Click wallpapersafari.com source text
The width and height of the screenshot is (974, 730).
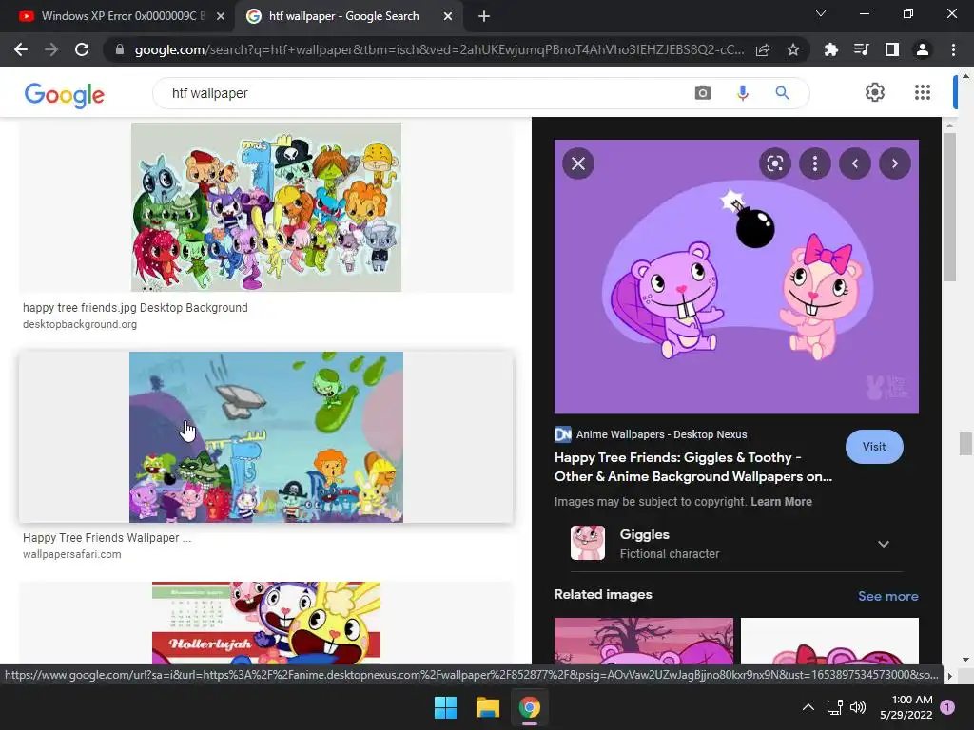[71, 554]
